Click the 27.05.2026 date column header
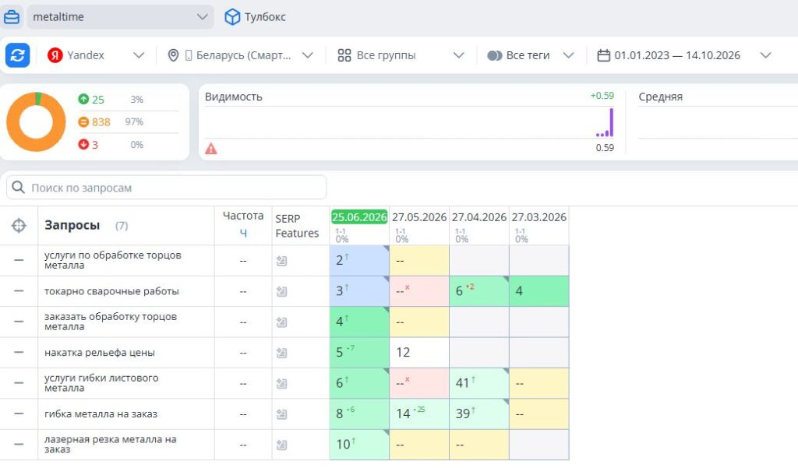 [x=419, y=217]
